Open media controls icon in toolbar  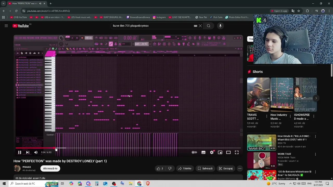pyautogui.click(x=317, y=11)
